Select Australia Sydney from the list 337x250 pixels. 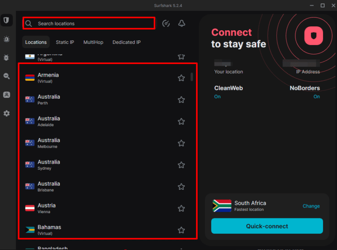[x=48, y=164]
